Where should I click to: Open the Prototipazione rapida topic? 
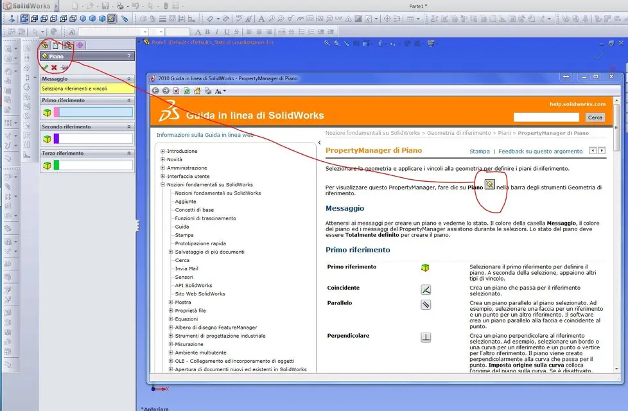point(200,243)
